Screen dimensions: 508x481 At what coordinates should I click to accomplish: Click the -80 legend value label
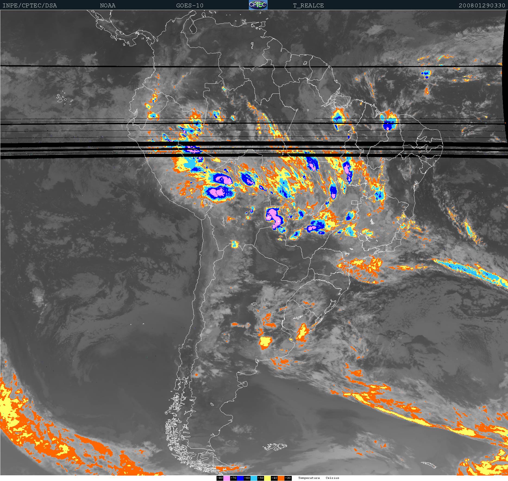point(220,478)
